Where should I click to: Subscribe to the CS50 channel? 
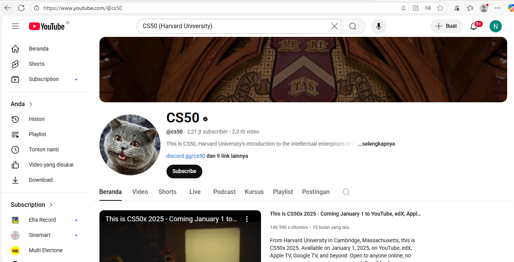tap(184, 171)
